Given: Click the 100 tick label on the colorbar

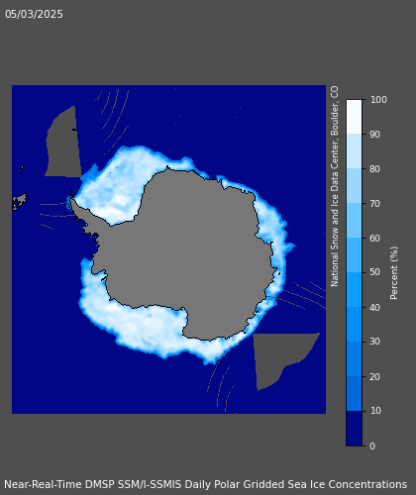Looking at the screenshot, I should (x=378, y=100).
